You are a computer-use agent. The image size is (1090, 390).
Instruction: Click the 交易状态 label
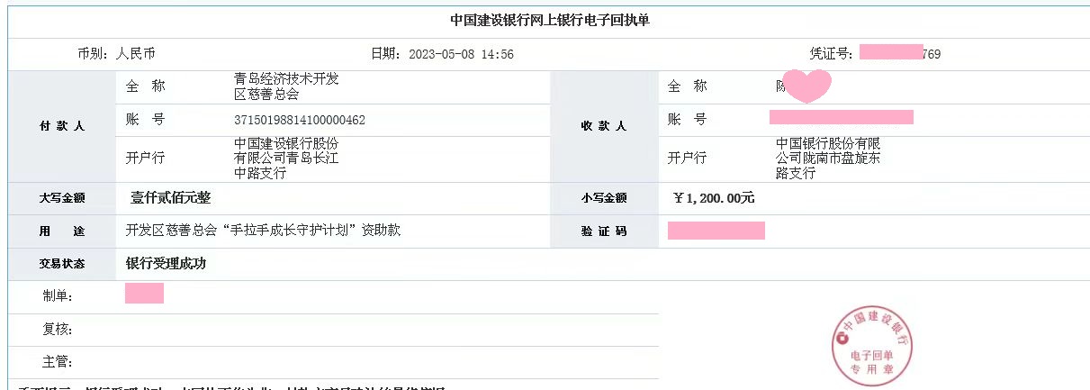coord(62,264)
